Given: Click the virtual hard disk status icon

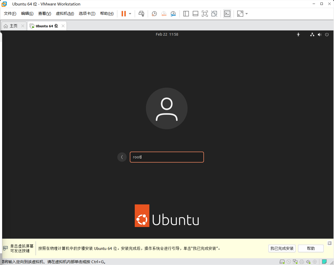Looking at the screenshot, I should click(x=282, y=262).
